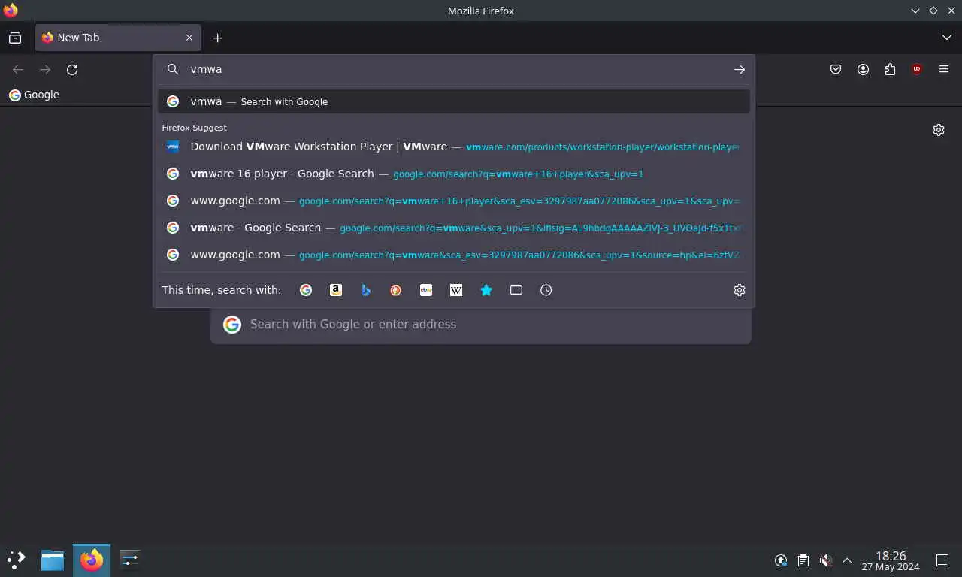Select Firefox in the taskbar
Screen dimensions: 962x577
pyautogui.click(x=92, y=560)
